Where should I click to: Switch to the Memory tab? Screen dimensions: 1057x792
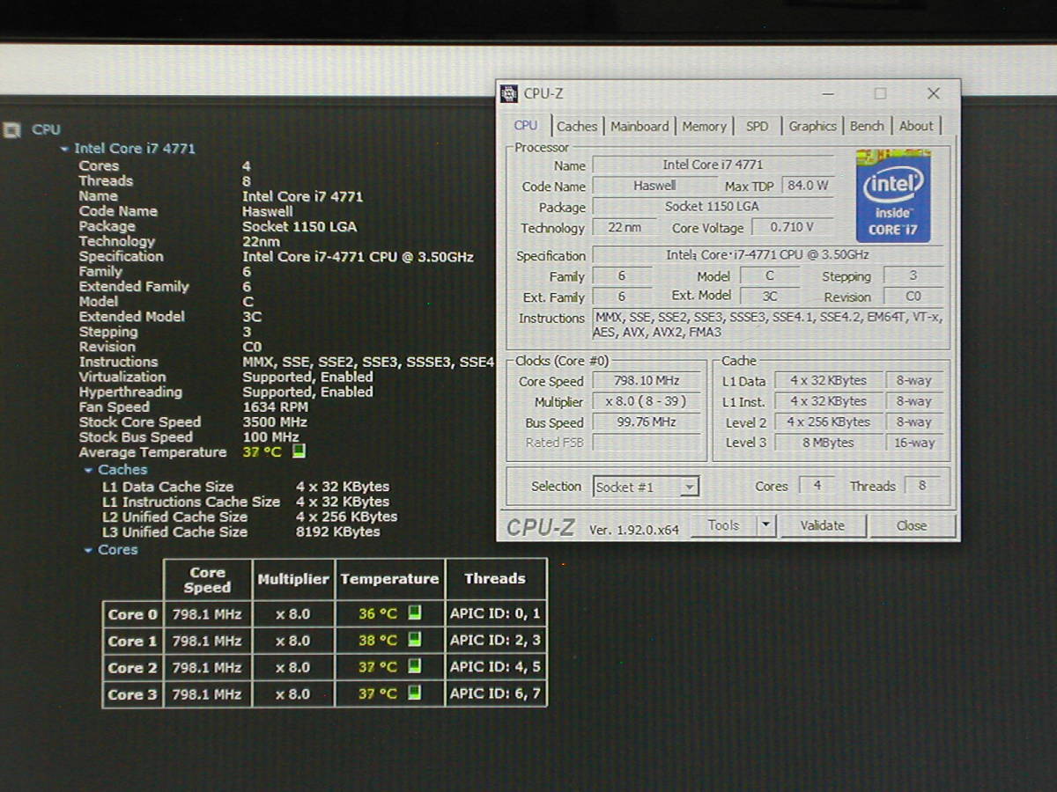[x=704, y=126]
